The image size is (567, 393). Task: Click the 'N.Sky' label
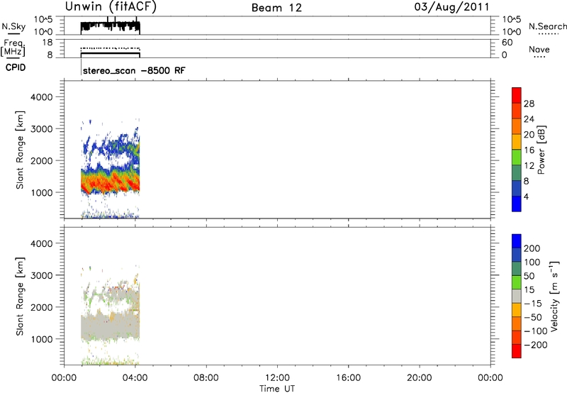click(x=13, y=26)
